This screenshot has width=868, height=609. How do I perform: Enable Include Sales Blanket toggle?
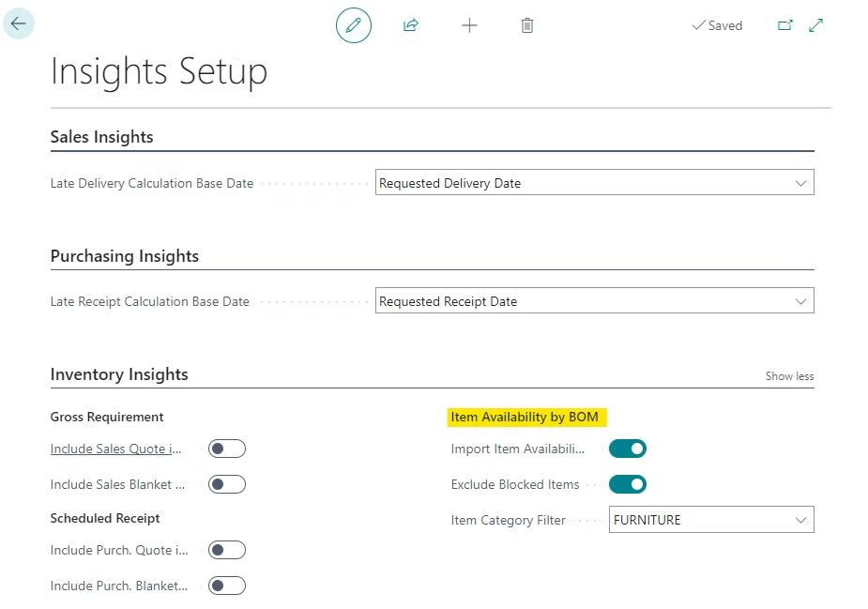[x=227, y=484]
